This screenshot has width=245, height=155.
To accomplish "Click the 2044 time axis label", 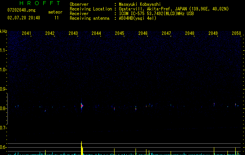I will [x=96, y=33].
